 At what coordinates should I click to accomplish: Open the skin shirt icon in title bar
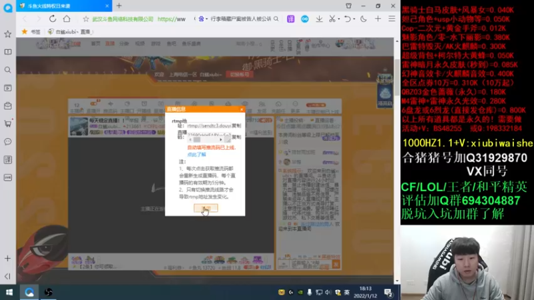pyautogui.click(x=348, y=6)
